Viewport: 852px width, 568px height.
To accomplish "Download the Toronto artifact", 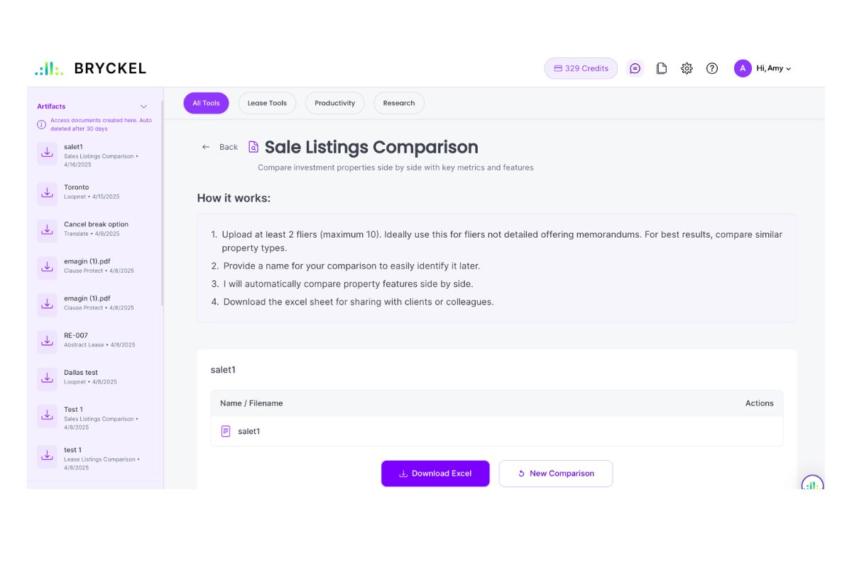I will tap(47, 192).
